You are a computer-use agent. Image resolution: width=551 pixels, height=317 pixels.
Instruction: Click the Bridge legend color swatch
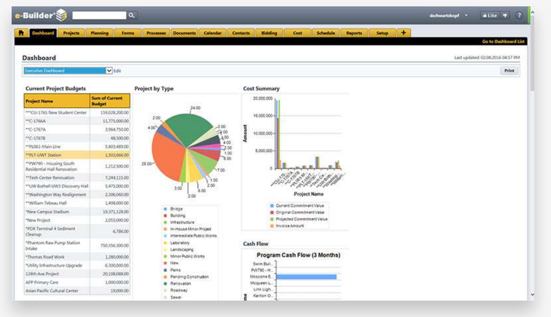(165, 209)
